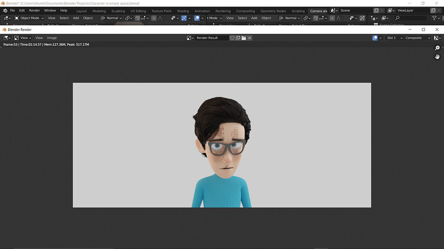This screenshot has height=249, width=444.
Task: Toggle proportional editing in the right viewport
Action: (x=332, y=18)
